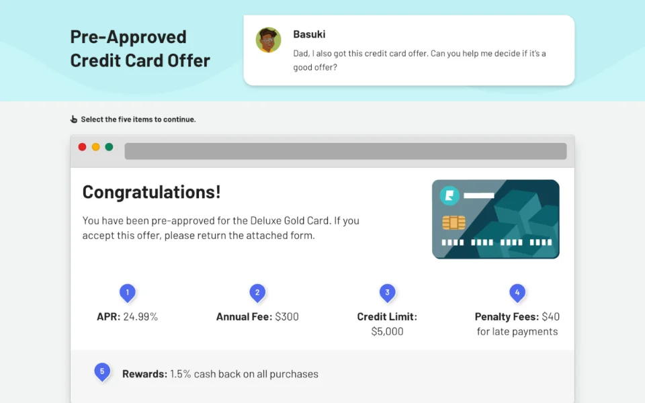Click the Annual Fee: $300 text
The width and height of the screenshot is (645, 403).
pos(257,316)
